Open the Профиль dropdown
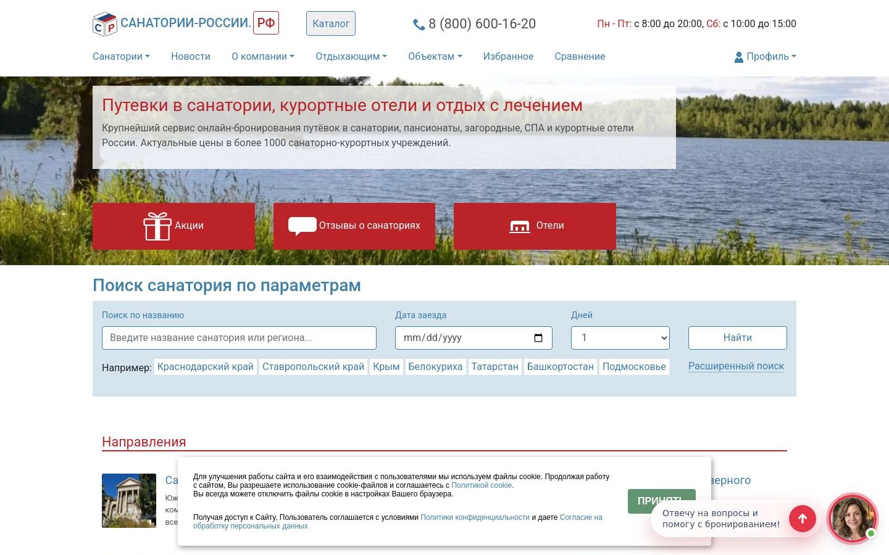 pyautogui.click(x=766, y=56)
